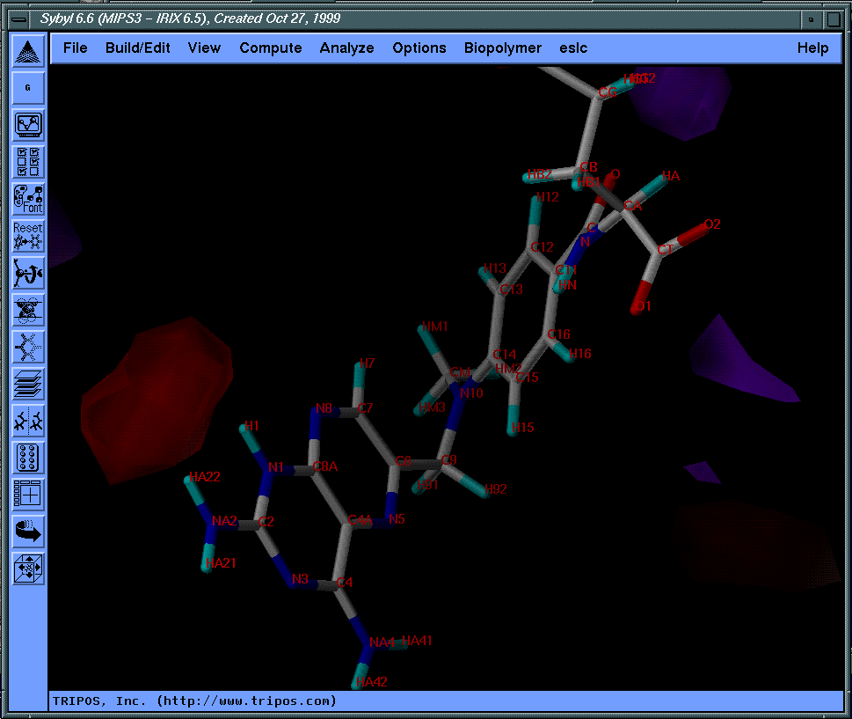
Task: Expand the Build/Edit menu
Action: click(x=138, y=48)
